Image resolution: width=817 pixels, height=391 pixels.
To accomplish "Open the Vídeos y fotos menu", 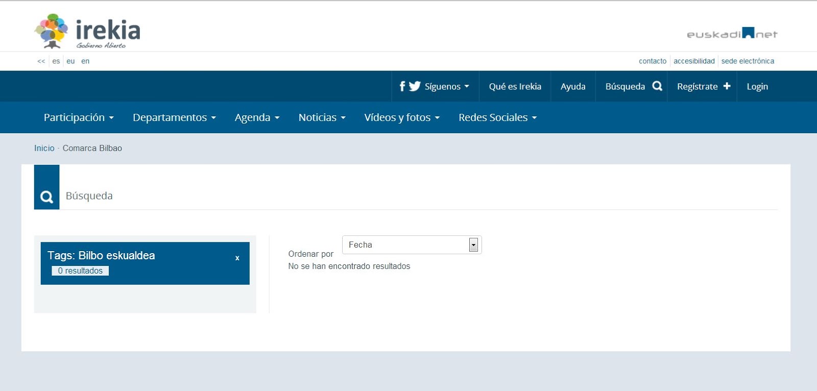I will point(401,117).
